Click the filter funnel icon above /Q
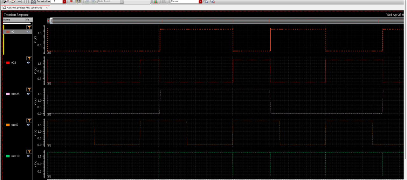 click(29, 28)
